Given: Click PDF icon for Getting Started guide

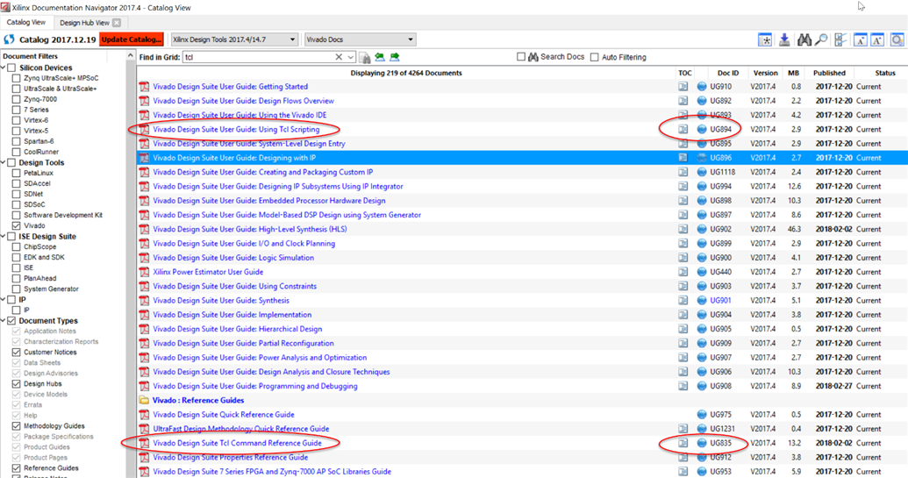Looking at the screenshot, I should pyautogui.click(x=144, y=87).
